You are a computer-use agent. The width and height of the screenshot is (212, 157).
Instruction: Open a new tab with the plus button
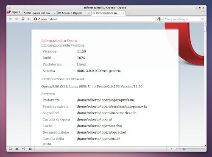(x=129, y=13)
